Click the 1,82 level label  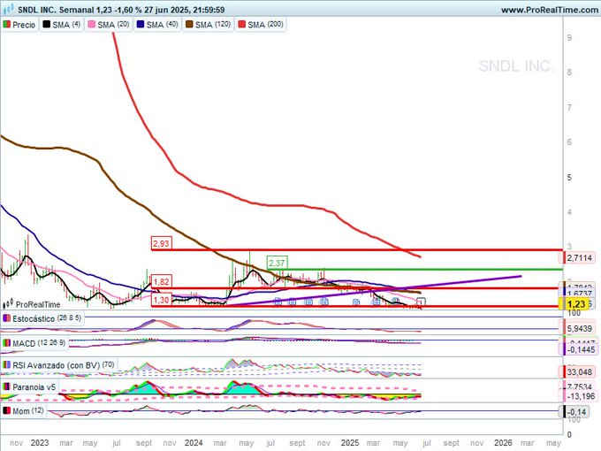pos(161,282)
